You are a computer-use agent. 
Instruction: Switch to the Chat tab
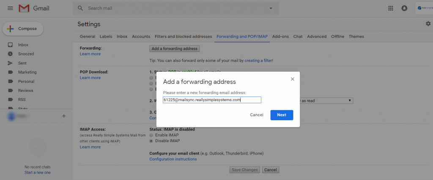pyautogui.click(x=298, y=36)
